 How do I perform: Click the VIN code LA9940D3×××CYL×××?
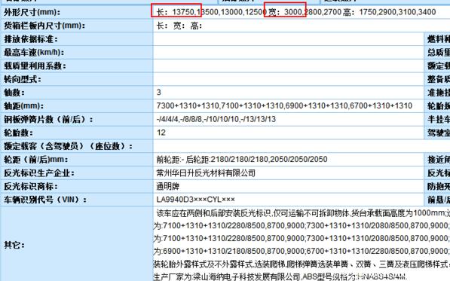(196, 200)
